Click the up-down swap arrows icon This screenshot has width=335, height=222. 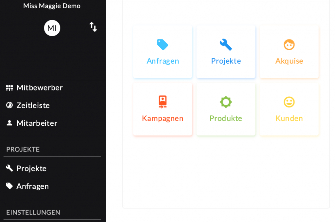pos(93,27)
